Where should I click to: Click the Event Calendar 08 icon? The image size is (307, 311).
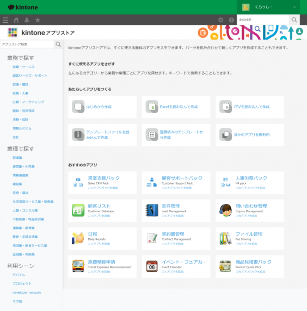[152, 266]
